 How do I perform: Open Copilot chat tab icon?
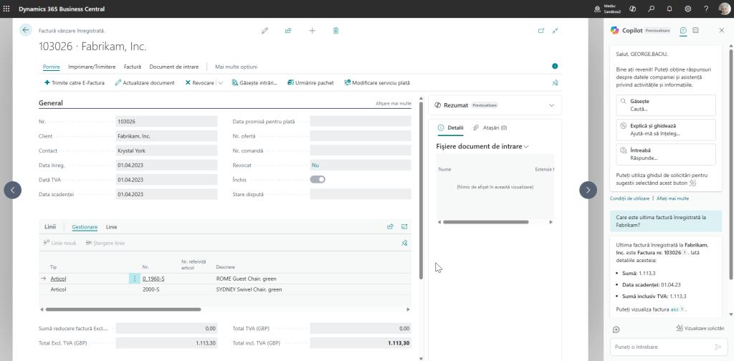click(x=683, y=30)
